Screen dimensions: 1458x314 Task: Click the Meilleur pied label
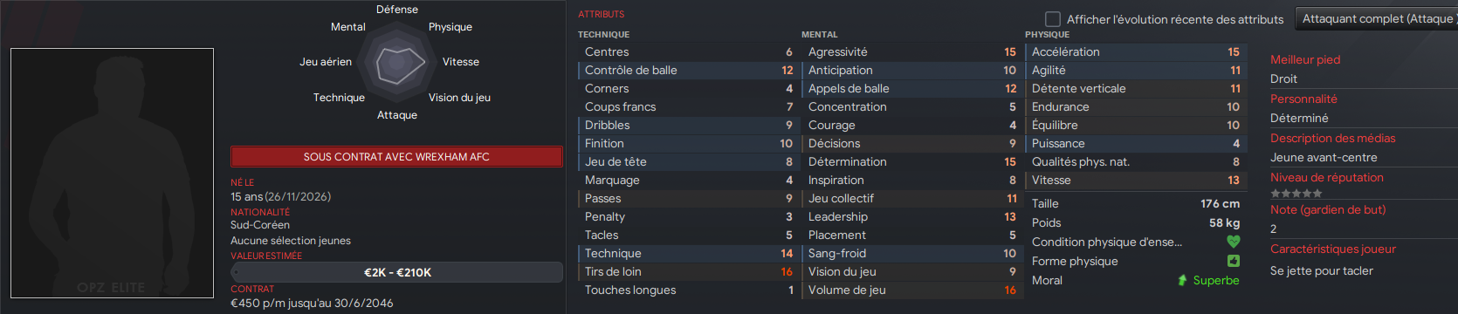point(1305,59)
